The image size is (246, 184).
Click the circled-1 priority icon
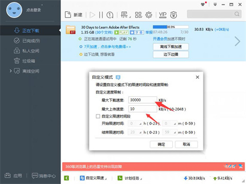click(x=110, y=15)
